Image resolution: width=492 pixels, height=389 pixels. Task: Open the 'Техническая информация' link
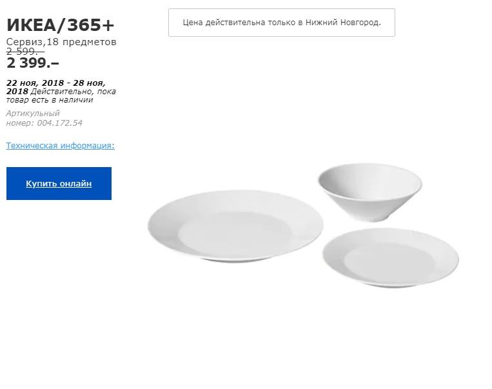pyautogui.click(x=60, y=146)
